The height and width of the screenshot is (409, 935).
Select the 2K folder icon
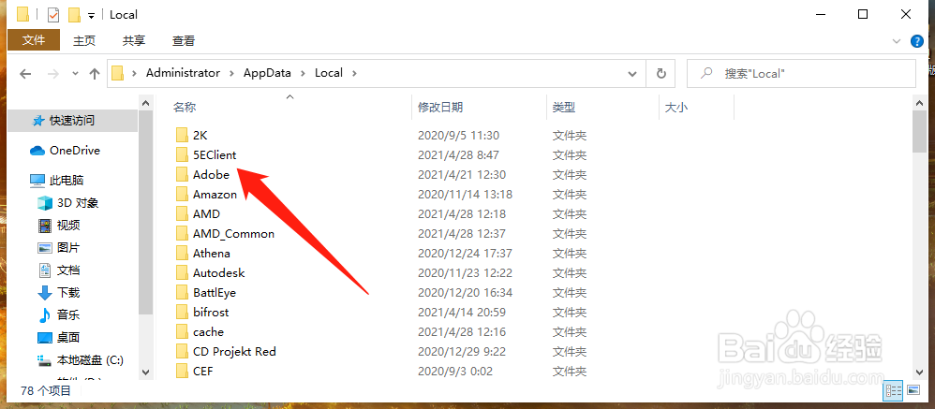click(182, 135)
